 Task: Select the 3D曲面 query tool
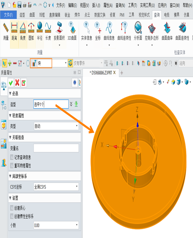[x=72, y=31]
